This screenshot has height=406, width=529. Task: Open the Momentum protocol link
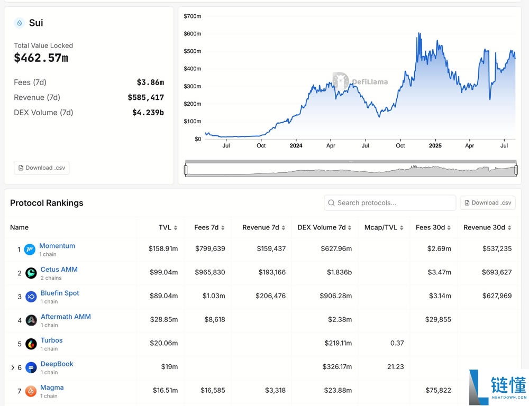(x=57, y=246)
